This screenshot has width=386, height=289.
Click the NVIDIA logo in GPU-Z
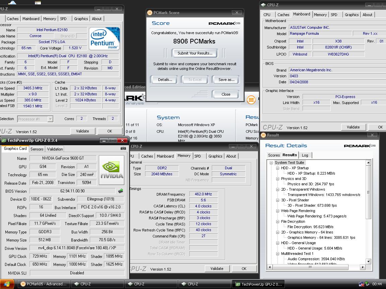(x=112, y=170)
